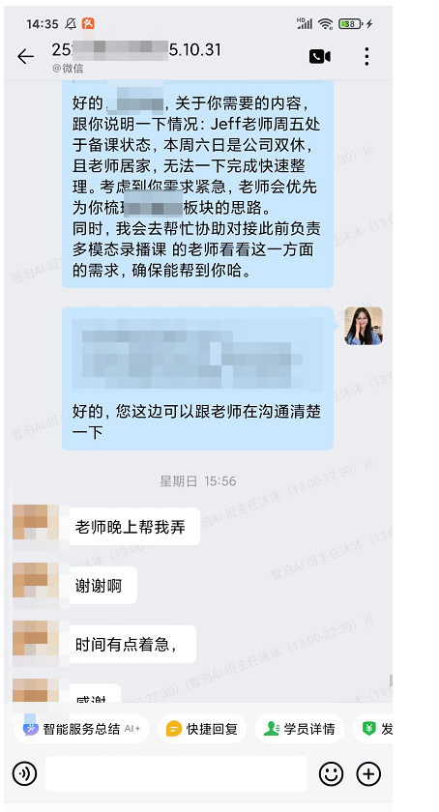The width and height of the screenshot is (439, 812).
Task: Open 快捷回复 quick replies
Action: (202, 729)
